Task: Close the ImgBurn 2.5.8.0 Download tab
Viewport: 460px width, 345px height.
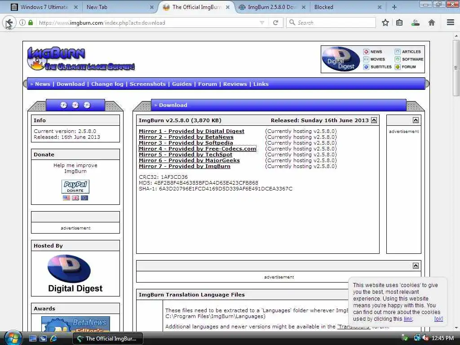Action: [x=304, y=7]
